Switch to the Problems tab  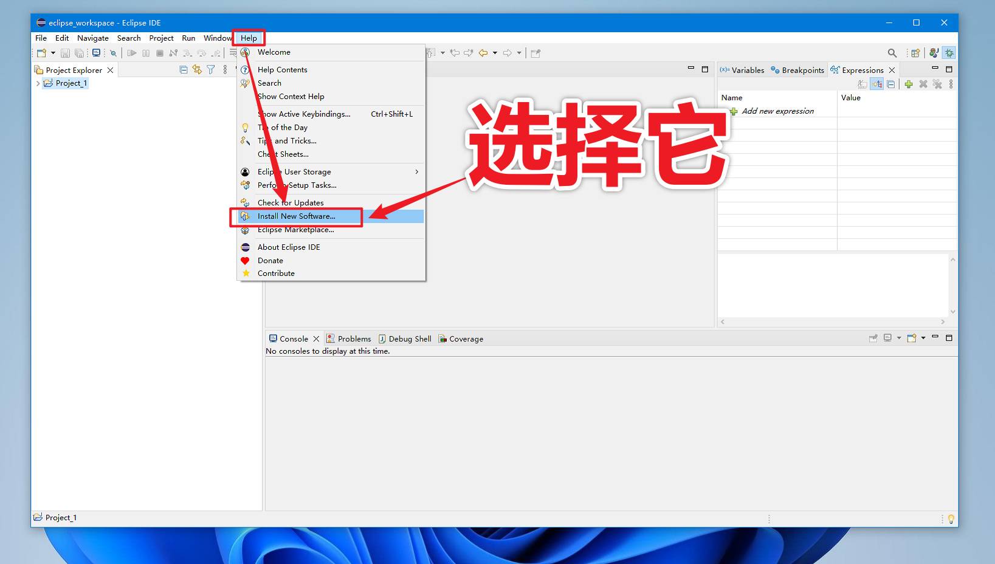click(x=349, y=339)
